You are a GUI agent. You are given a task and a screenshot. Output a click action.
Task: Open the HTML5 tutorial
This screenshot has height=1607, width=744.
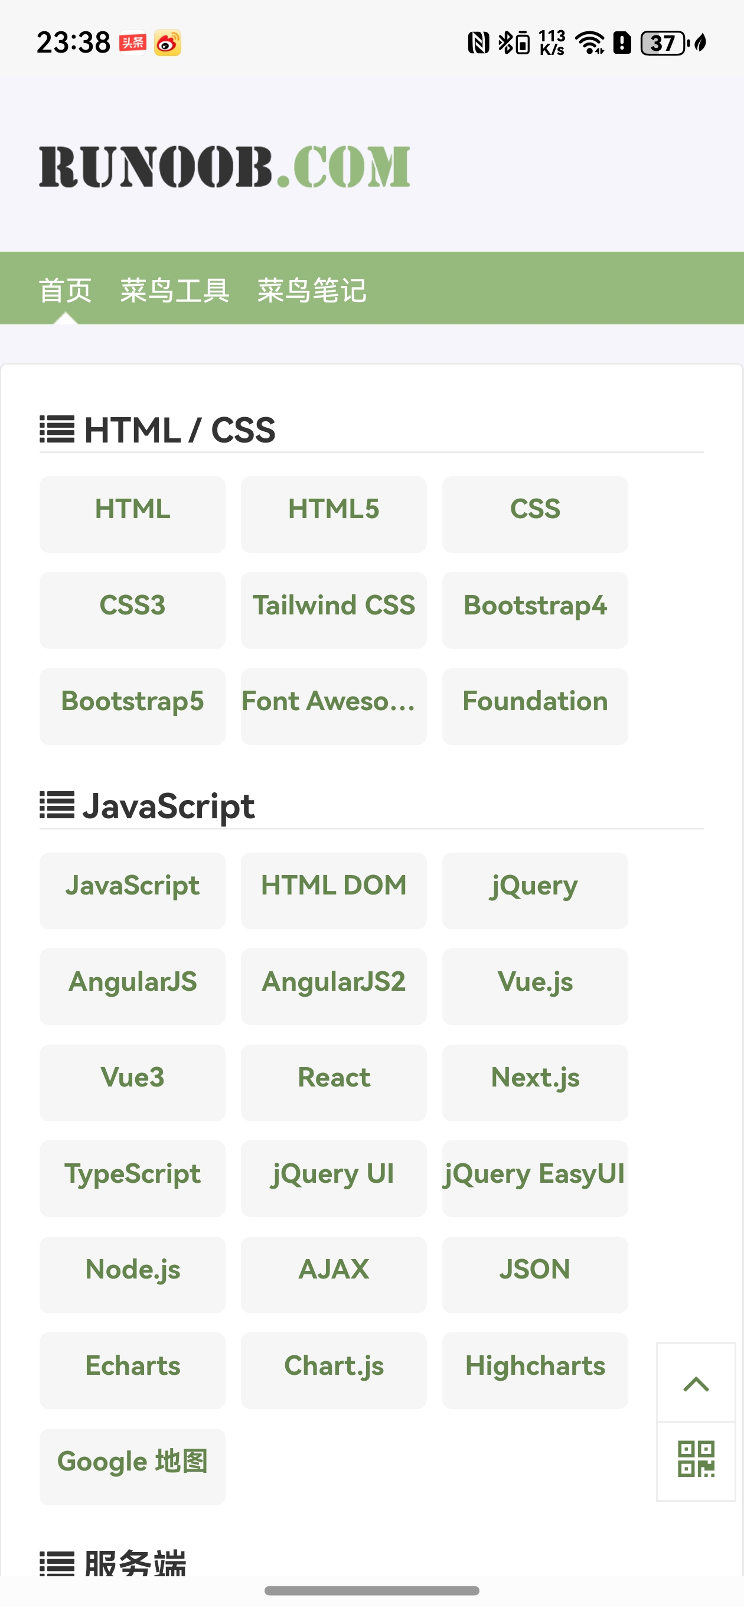pos(334,515)
